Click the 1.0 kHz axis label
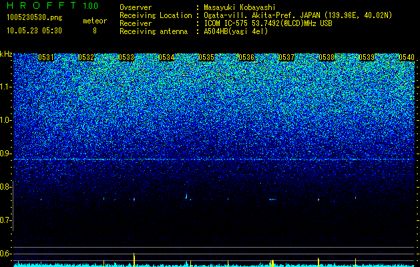Viewport: 420px width, 267px height. click(5, 120)
